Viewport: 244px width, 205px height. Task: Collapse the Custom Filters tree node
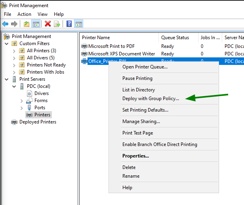pyautogui.click(x=6, y=44)
